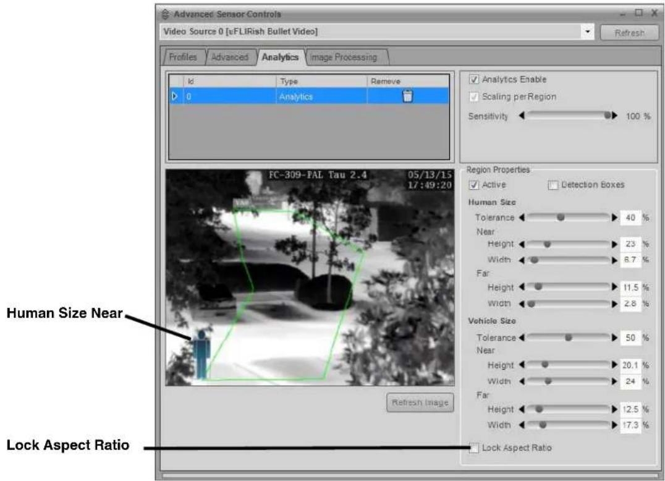Click the thermal video preview image
Image resolution: width=665 pixels, height=481 pixels.
310,278
